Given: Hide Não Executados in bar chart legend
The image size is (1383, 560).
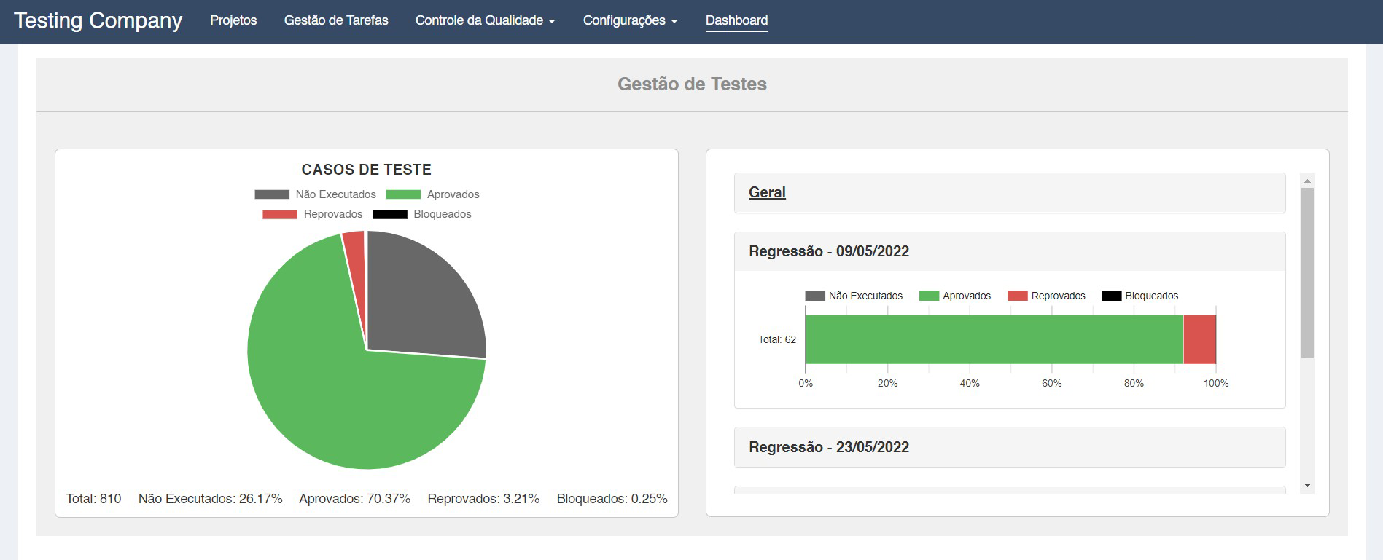Looking at the screenshot, I should tap(854, 296).
